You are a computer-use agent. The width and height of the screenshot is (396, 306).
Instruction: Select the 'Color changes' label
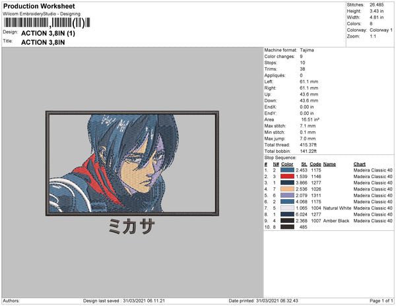(x=280, y=57)
